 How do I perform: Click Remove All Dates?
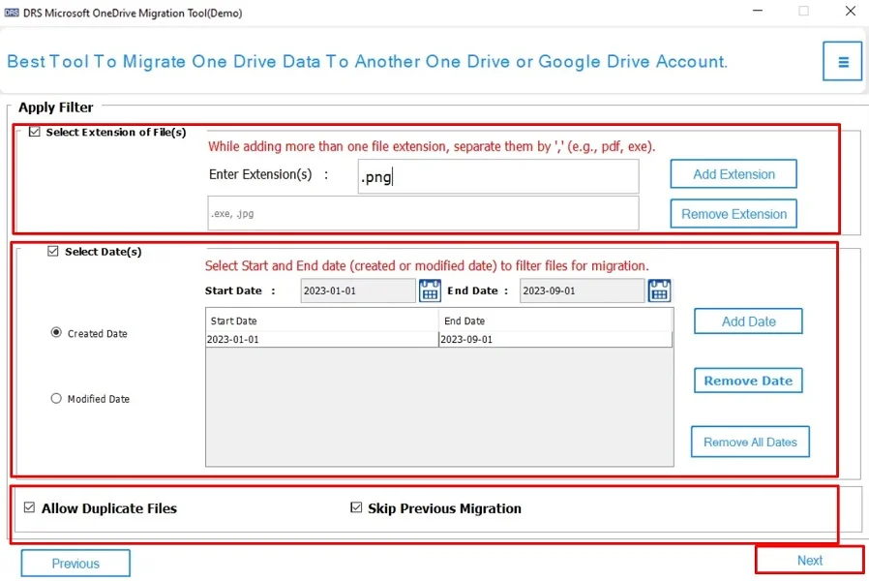pyautogui.click(x=749, y=442)
